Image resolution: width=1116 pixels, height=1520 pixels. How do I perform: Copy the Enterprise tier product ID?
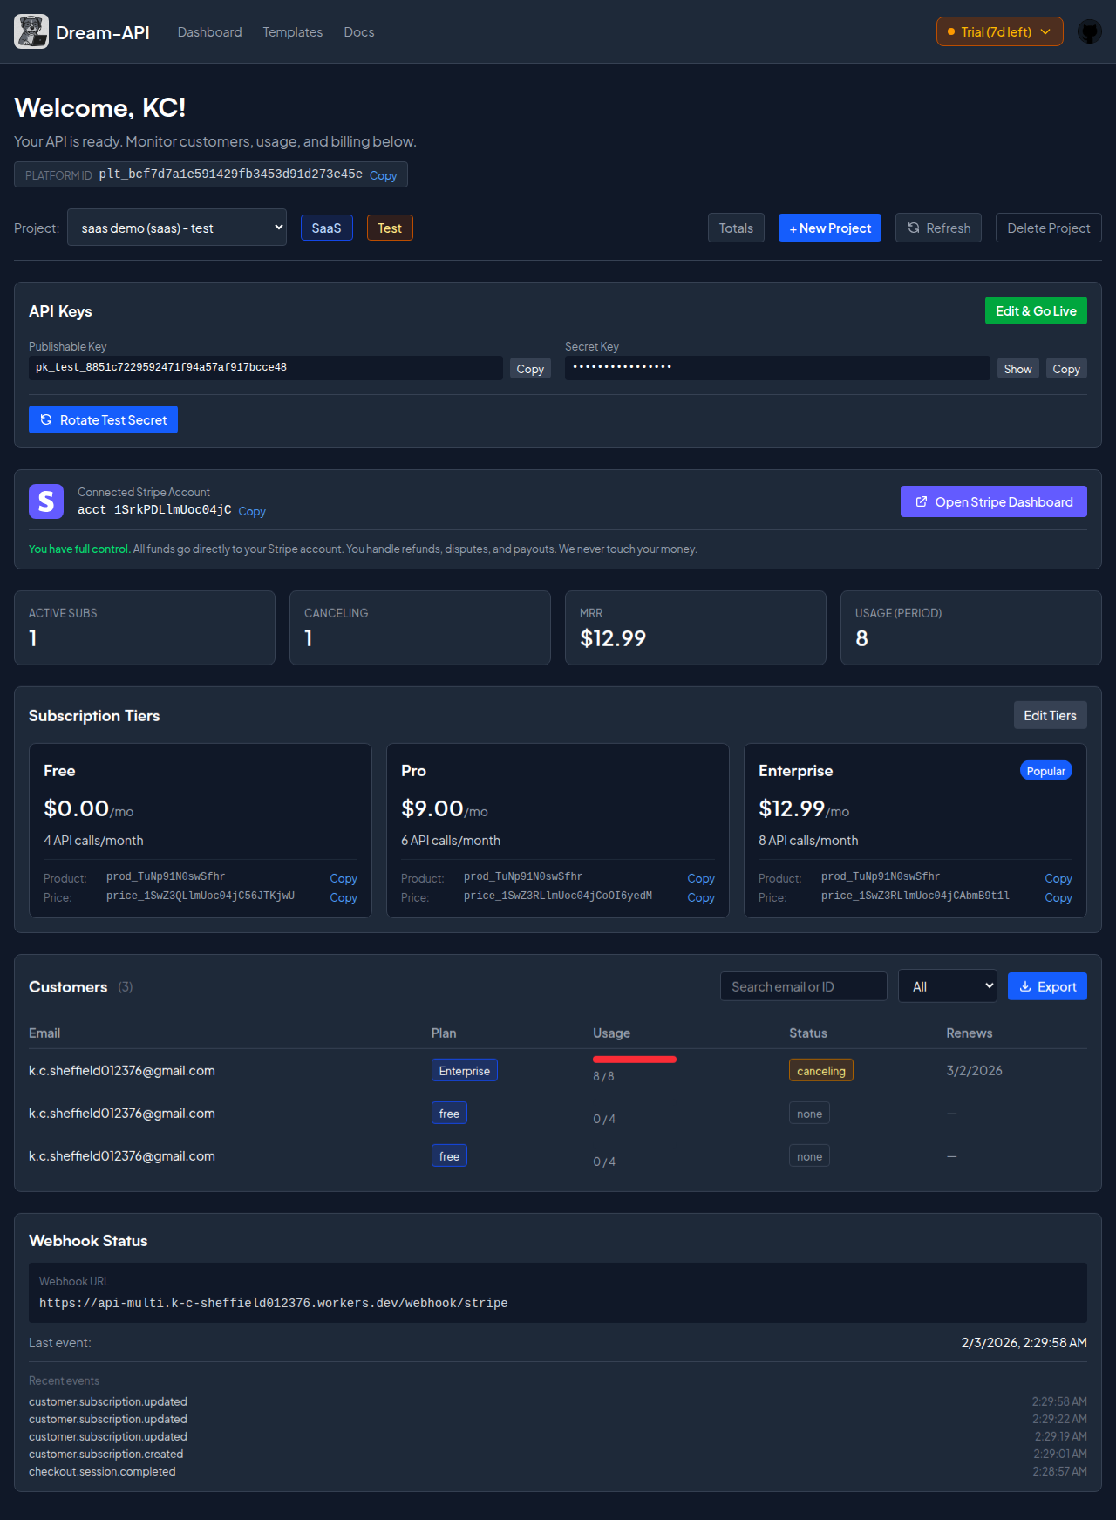click(1058, 878)
